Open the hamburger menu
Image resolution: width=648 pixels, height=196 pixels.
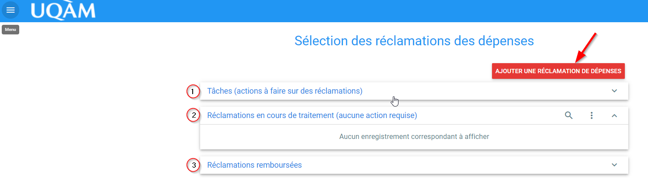click(10, 10)
